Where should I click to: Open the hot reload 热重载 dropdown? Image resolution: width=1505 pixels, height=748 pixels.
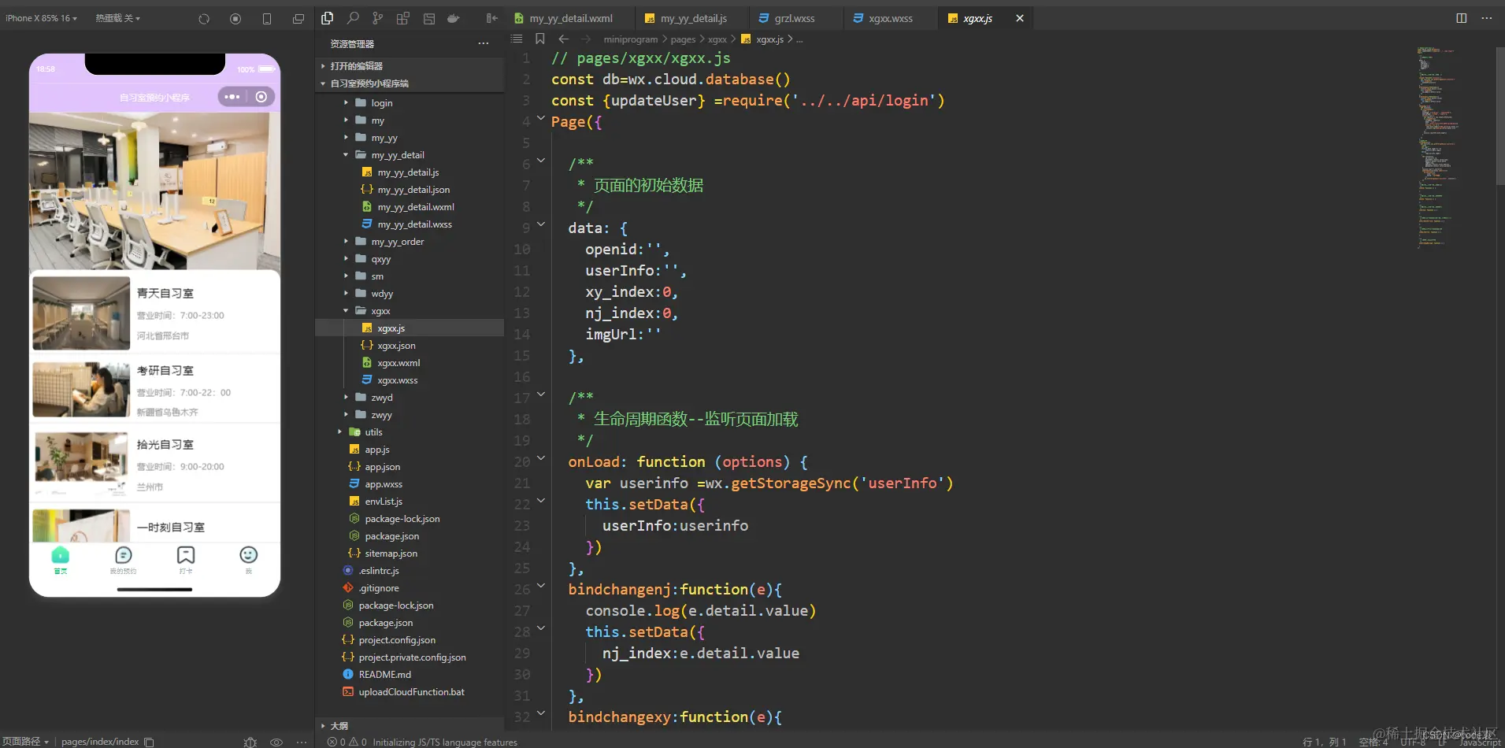(x=117, y=18)
